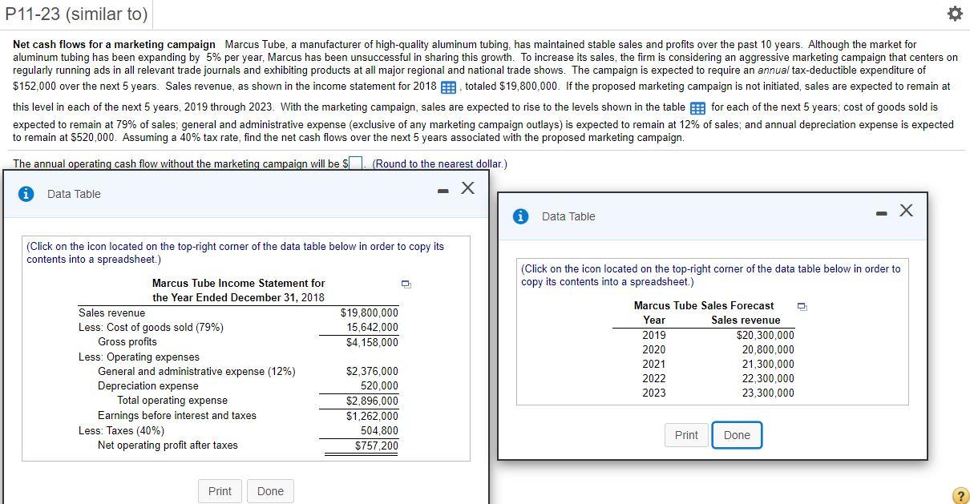This screenshot has height=504, width=970.
Task: Minimize the left Data Table dialog
Action: click(442, 191)
